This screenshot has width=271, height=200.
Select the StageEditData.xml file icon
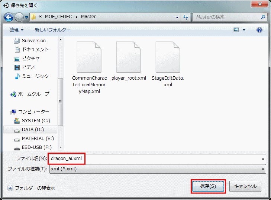coord(168,57)
